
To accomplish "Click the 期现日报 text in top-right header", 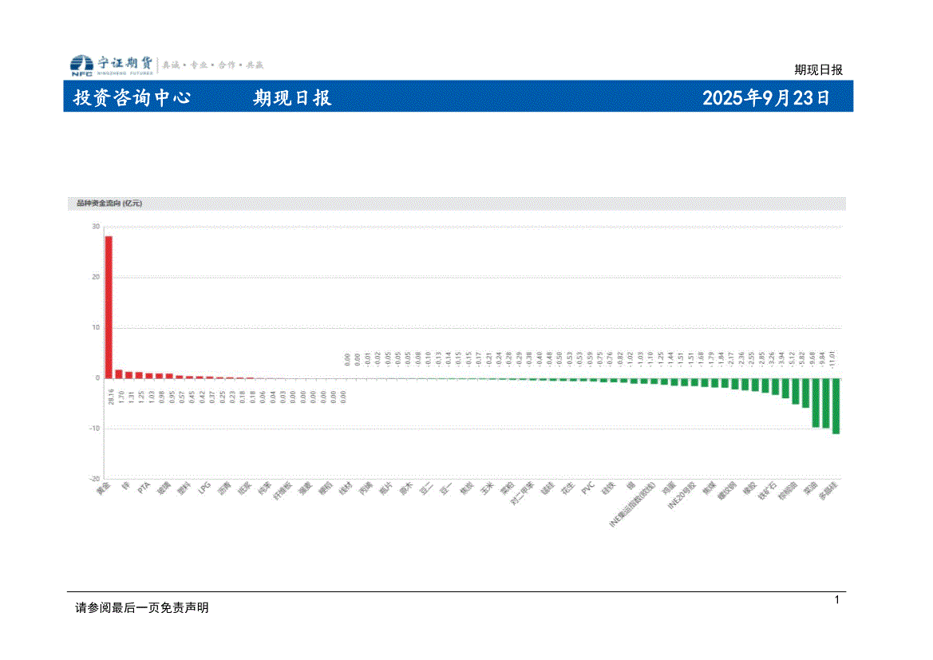I will point(818,69).
